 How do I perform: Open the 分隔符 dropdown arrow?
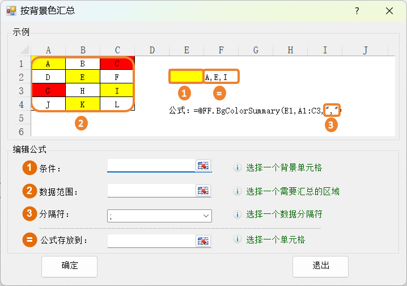tap(205, 216)
